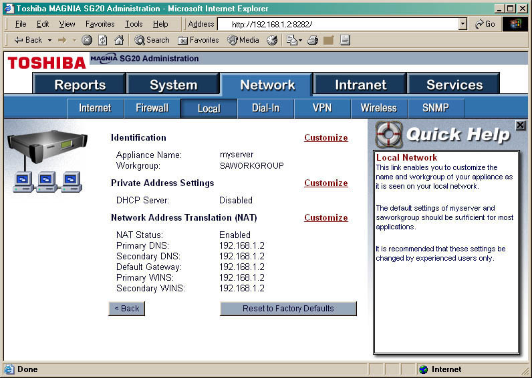Image resolution: width=532 pixels, height=378 pixels.
Task: Click Customize link for Identification
Action: [x=326, y=138]
